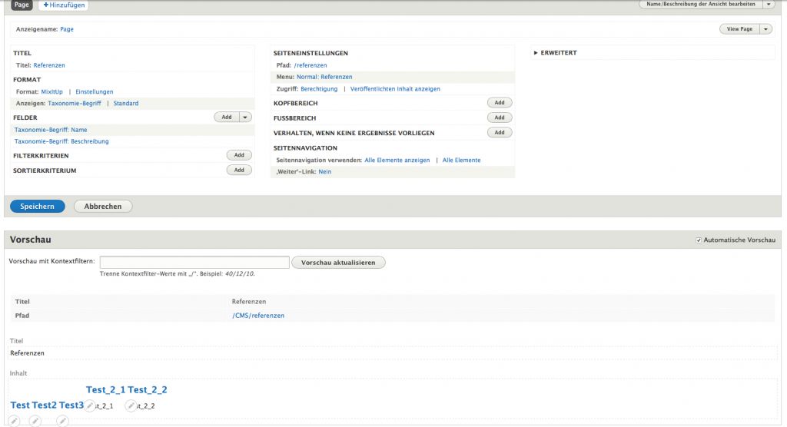Click the pencil edit icon below Test2
The image size is (787, 427).
pos(35,420)
